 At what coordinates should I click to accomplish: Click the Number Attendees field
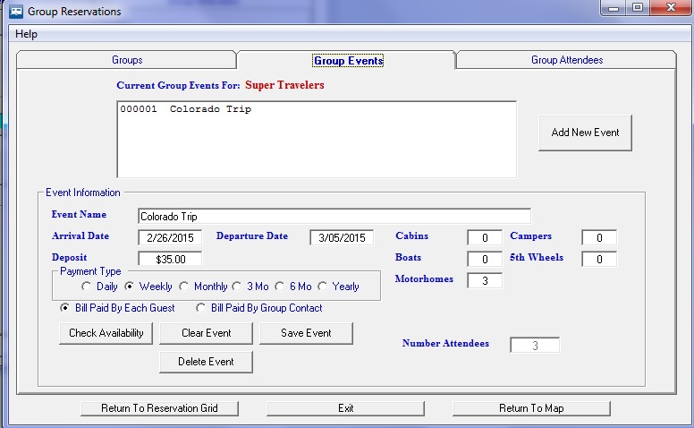(x=535, y=345)
